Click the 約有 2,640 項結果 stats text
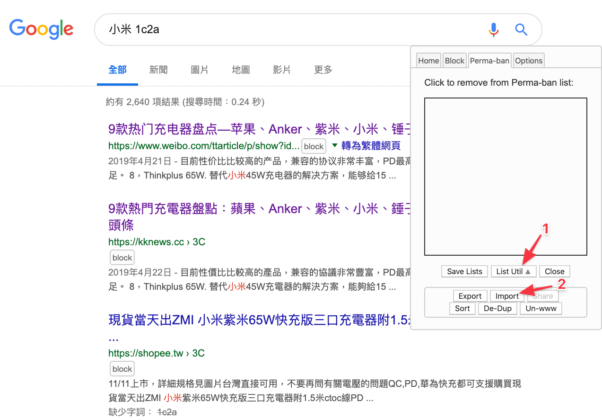Image resolution: width=602 pixels, height=420 pixels. [x=185, y=102]
